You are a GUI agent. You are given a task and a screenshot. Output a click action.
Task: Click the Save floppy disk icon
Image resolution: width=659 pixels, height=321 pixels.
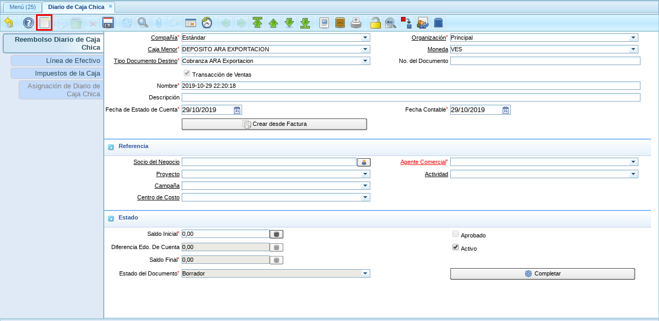pyautogui.click(x=108, y=23)
